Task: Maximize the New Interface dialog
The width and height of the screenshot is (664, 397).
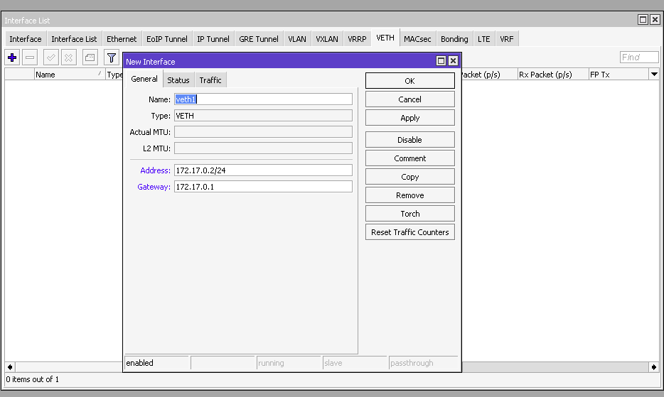Action: coord(441,61)
